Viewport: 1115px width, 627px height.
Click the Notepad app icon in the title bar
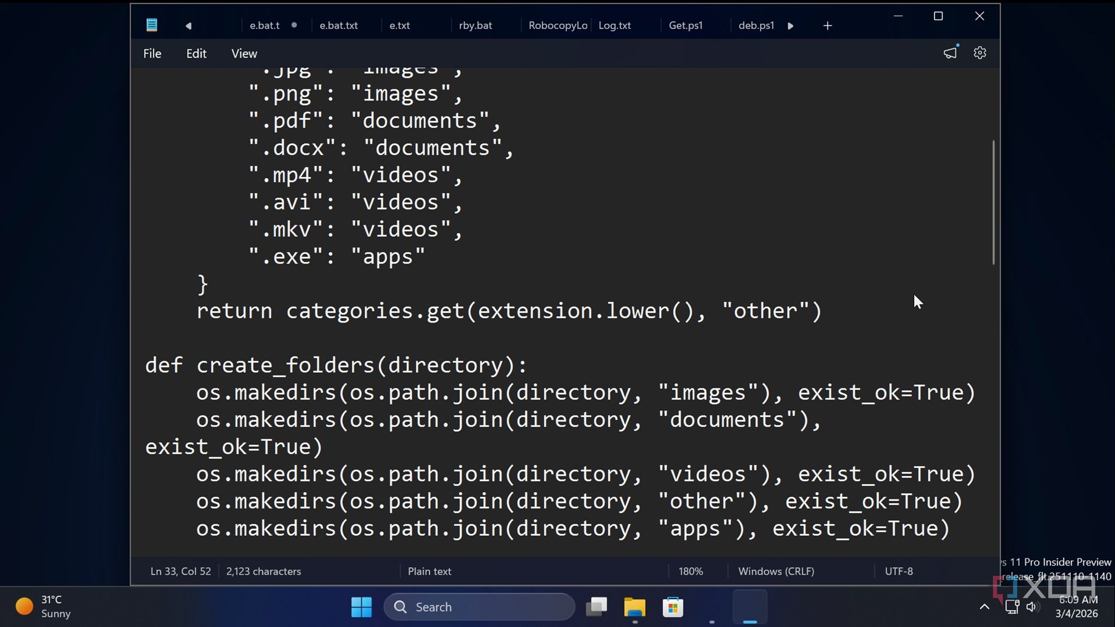tap(152, 25)
